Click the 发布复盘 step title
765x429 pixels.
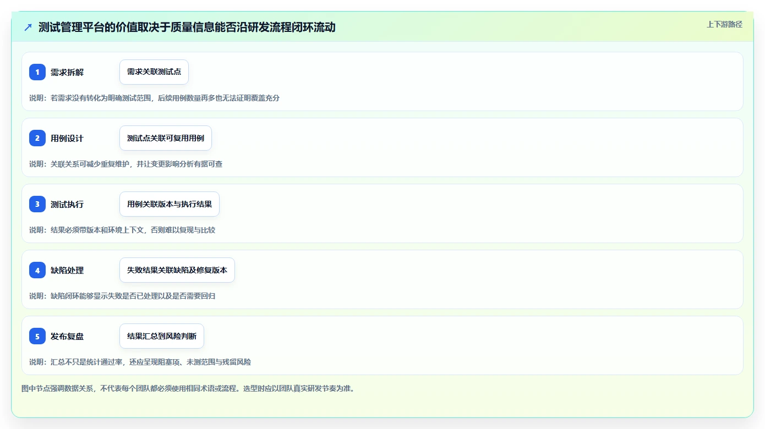pos(67,336)
